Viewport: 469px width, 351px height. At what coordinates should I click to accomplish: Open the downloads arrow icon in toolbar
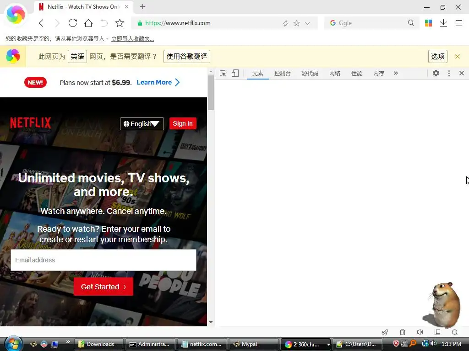tap(443, 23)
